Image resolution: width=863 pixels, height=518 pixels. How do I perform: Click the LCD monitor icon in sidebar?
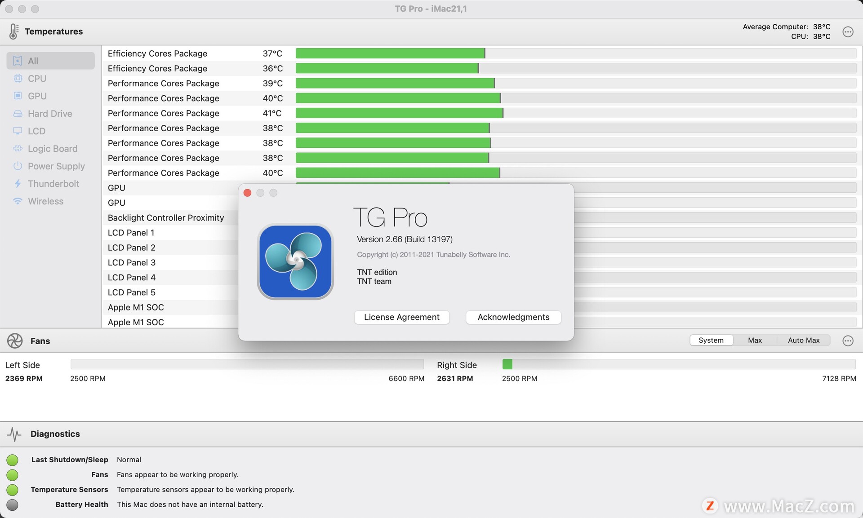tap(18, 131)
